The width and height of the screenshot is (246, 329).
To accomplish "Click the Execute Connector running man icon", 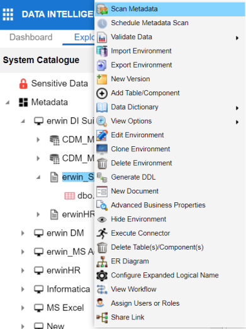I will click(x=102, y=233).
